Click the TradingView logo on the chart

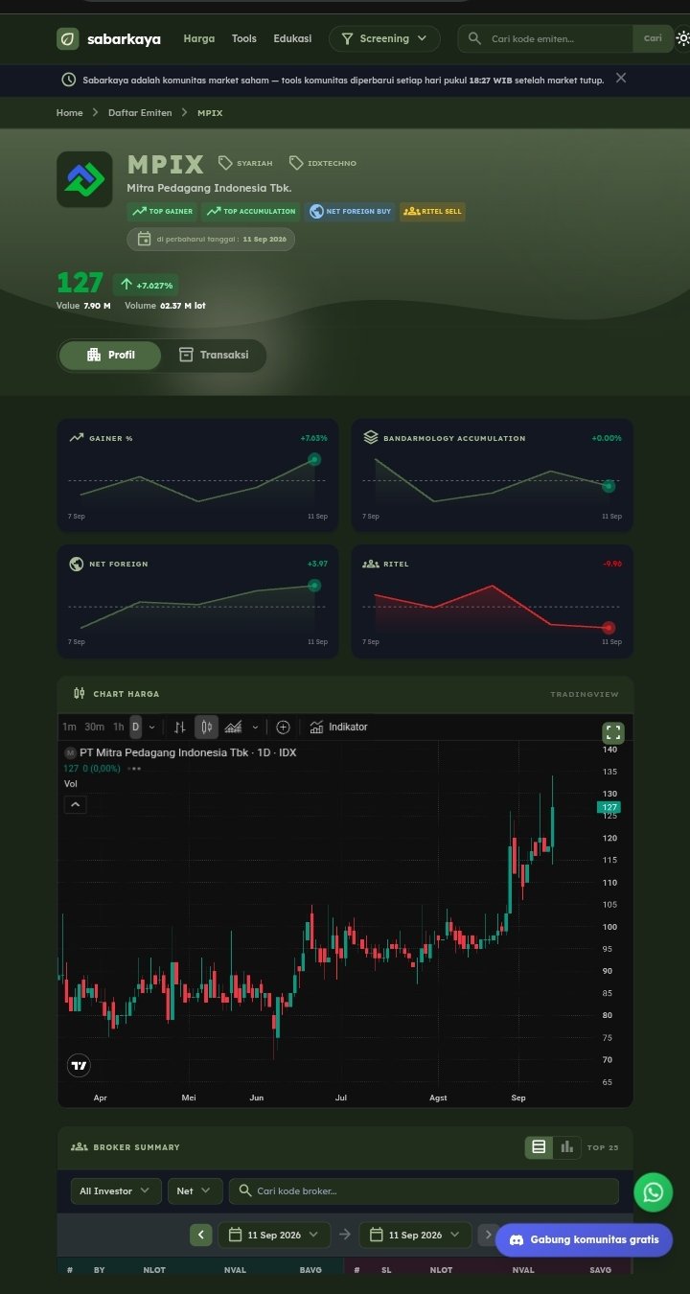[x=79, y=1065]
